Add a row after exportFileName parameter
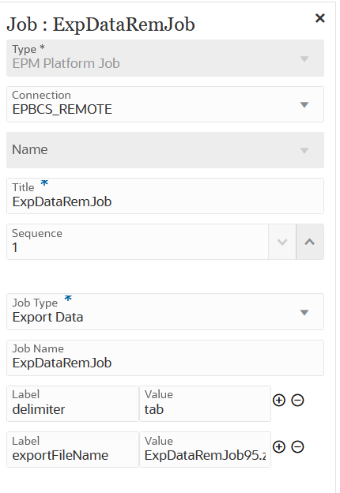Viewport: 340px width, 493px height. [x=279, y=447]
